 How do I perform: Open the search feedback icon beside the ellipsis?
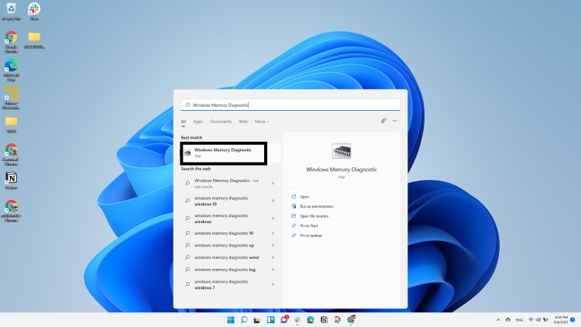click(383, 121)
